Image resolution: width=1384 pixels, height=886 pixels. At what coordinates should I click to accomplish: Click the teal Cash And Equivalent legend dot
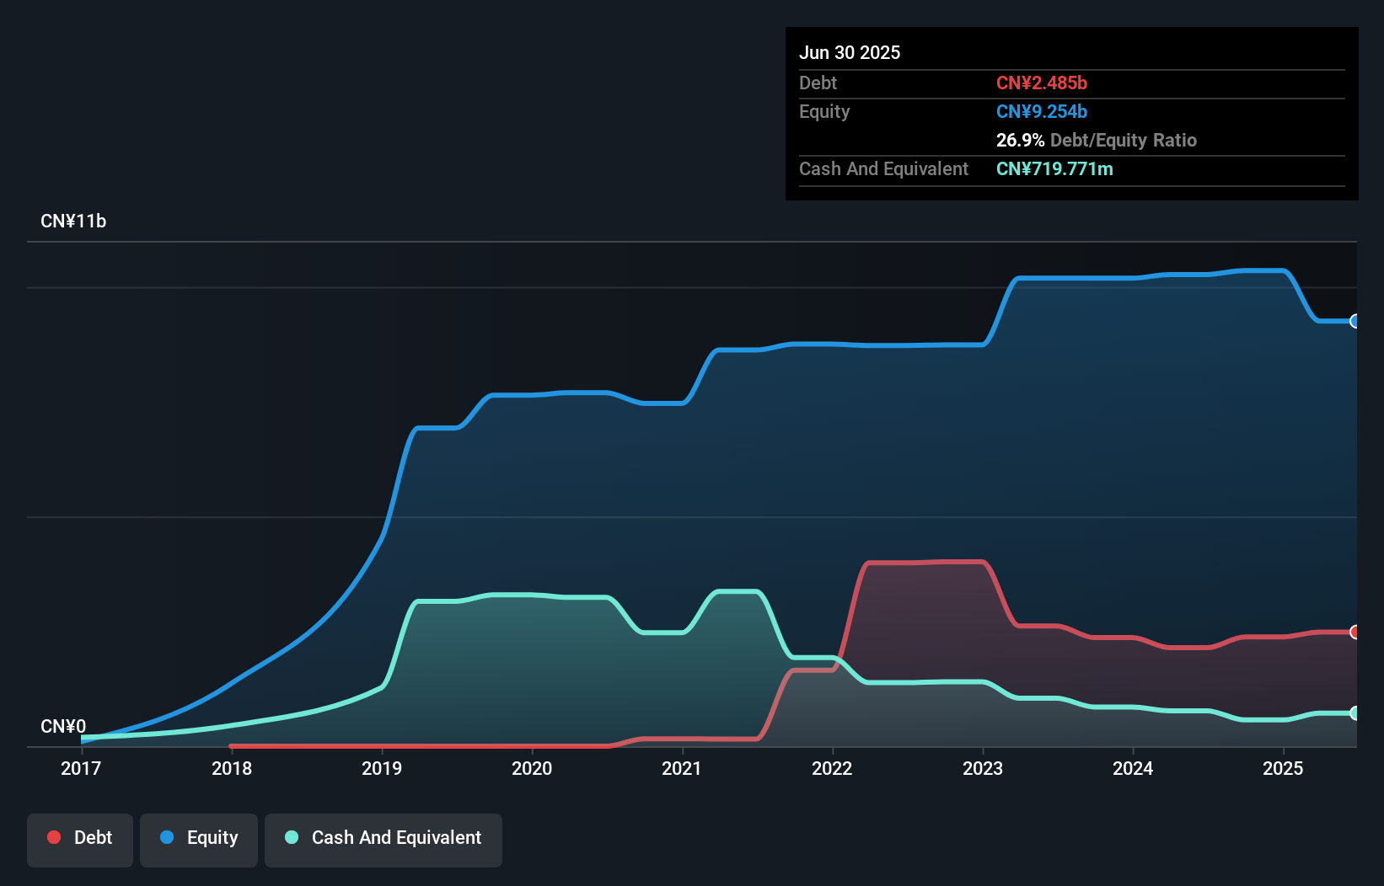click(291, 837)
